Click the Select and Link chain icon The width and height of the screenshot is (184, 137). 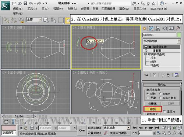tap(6, 20)
